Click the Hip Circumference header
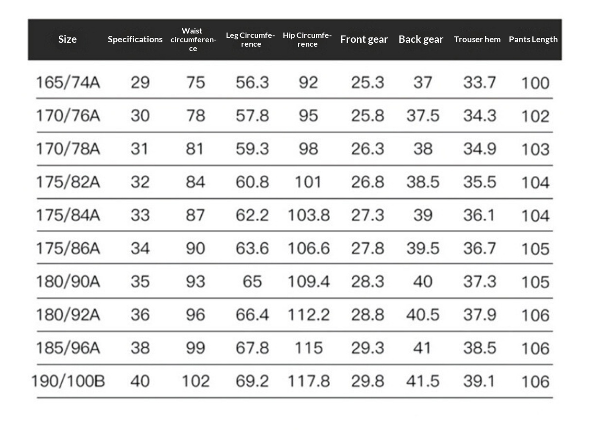Viewport: 593px width, 430px height. pos(307,40)
